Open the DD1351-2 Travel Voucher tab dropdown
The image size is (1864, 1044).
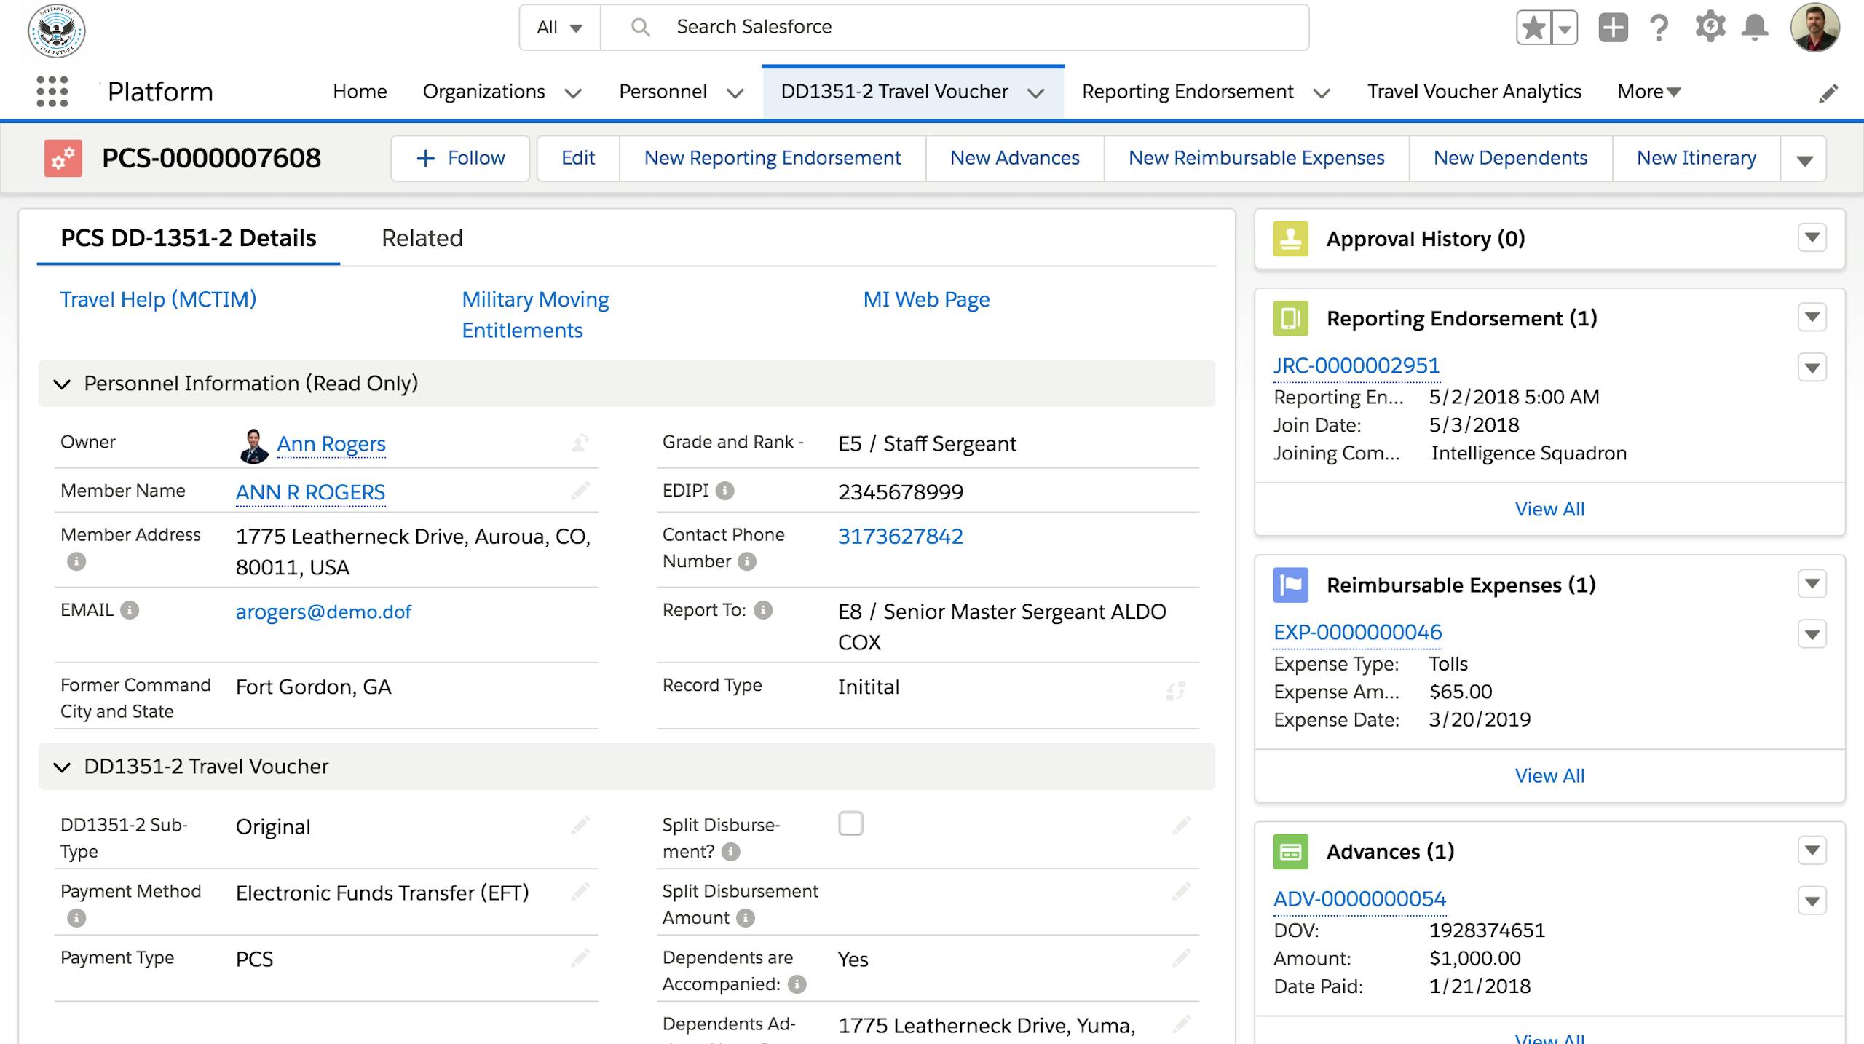1038,93
